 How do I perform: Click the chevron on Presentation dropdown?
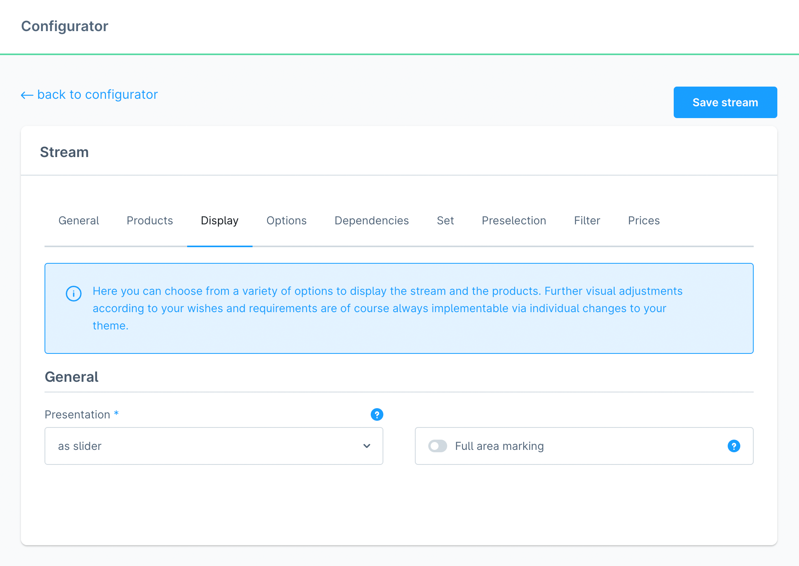(x=366, y=445)
